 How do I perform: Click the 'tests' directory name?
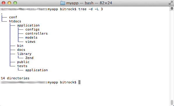22,66
